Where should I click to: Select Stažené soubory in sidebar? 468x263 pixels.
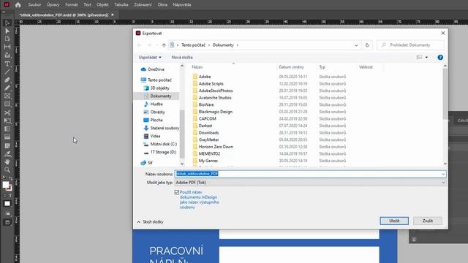(165, 128)
